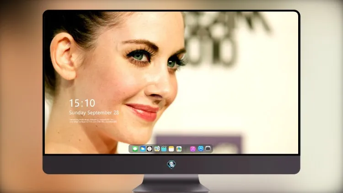Open the green Messages app in the dock
The width and height of the screenshot is (343, 193).
[135, 149]
